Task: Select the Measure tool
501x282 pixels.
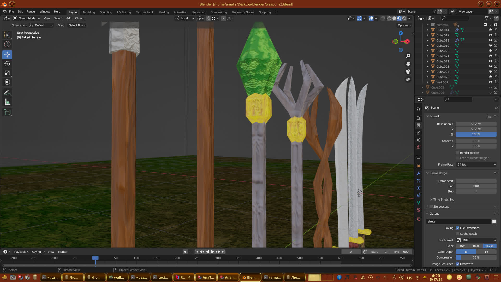Action: (x=7, y=102)
